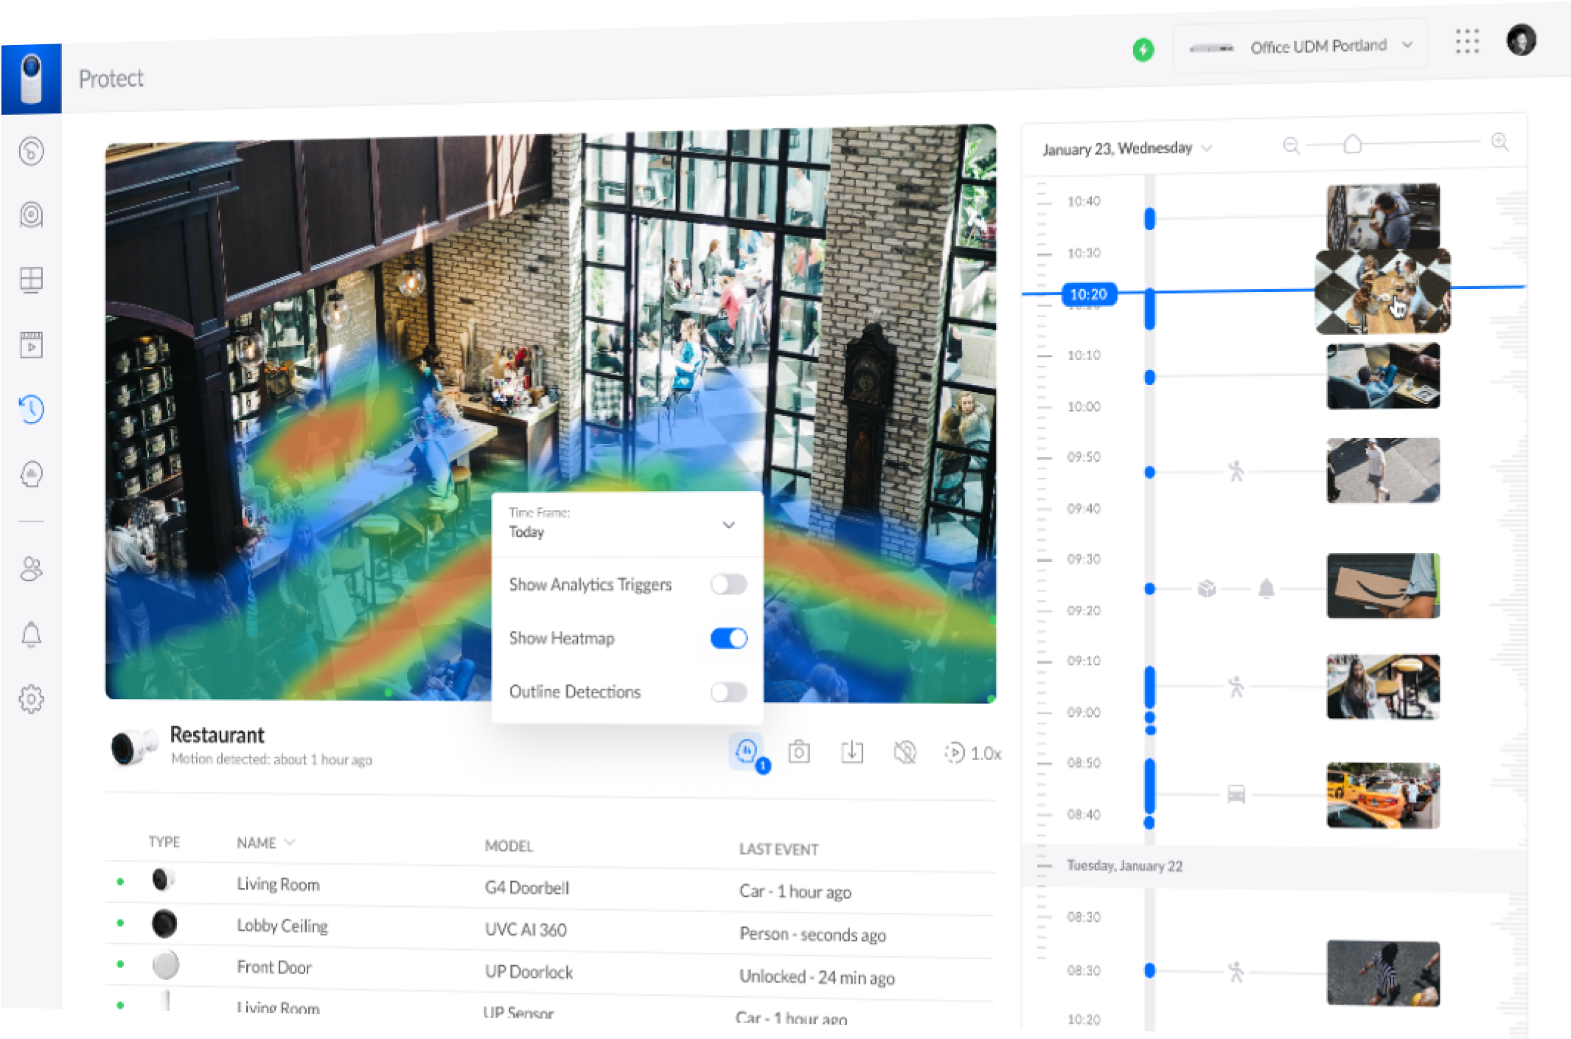This screenshot has height=1039, width=1571.
Task: Take a snapshot with camera icon
Action: coord(799,751)
